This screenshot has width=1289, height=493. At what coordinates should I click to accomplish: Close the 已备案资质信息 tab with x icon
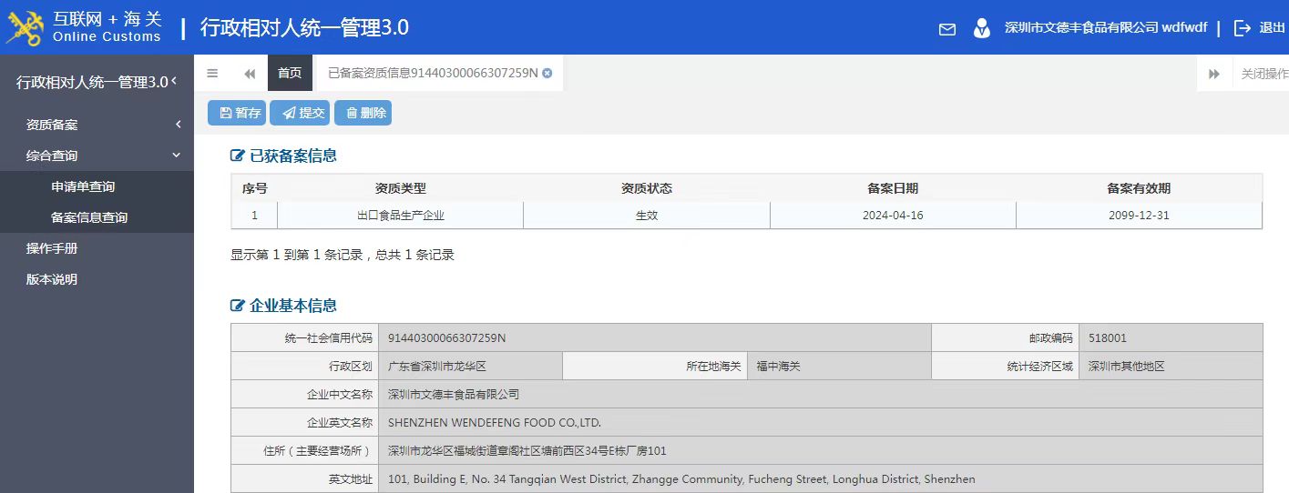pos(547,73)
